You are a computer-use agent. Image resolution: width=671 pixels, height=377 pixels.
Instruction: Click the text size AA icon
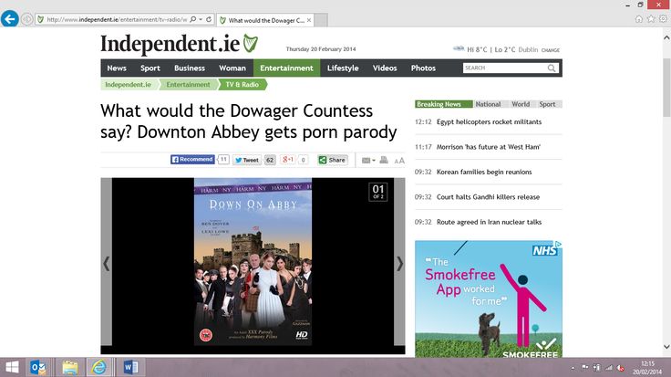[x=399, y=161]
